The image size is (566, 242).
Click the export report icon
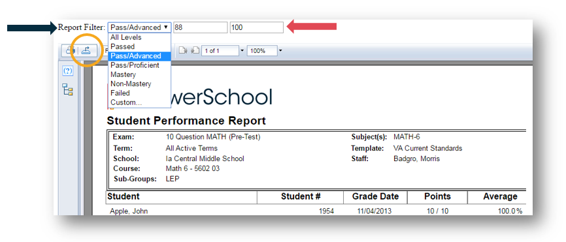[86, 51]
